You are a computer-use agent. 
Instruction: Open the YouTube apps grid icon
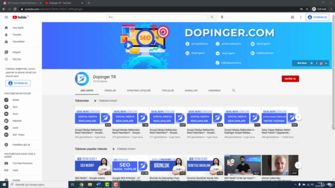click(x=292, y=17)
